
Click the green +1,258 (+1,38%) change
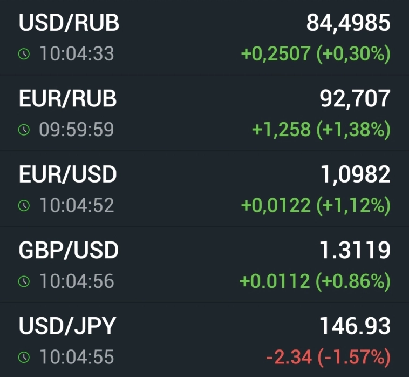click(x=321, y=130)
